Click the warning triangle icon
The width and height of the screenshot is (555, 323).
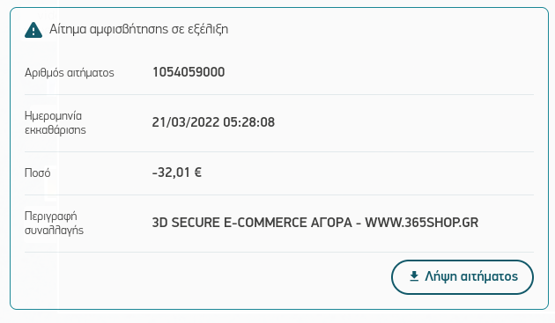click(x=33, y=30)
